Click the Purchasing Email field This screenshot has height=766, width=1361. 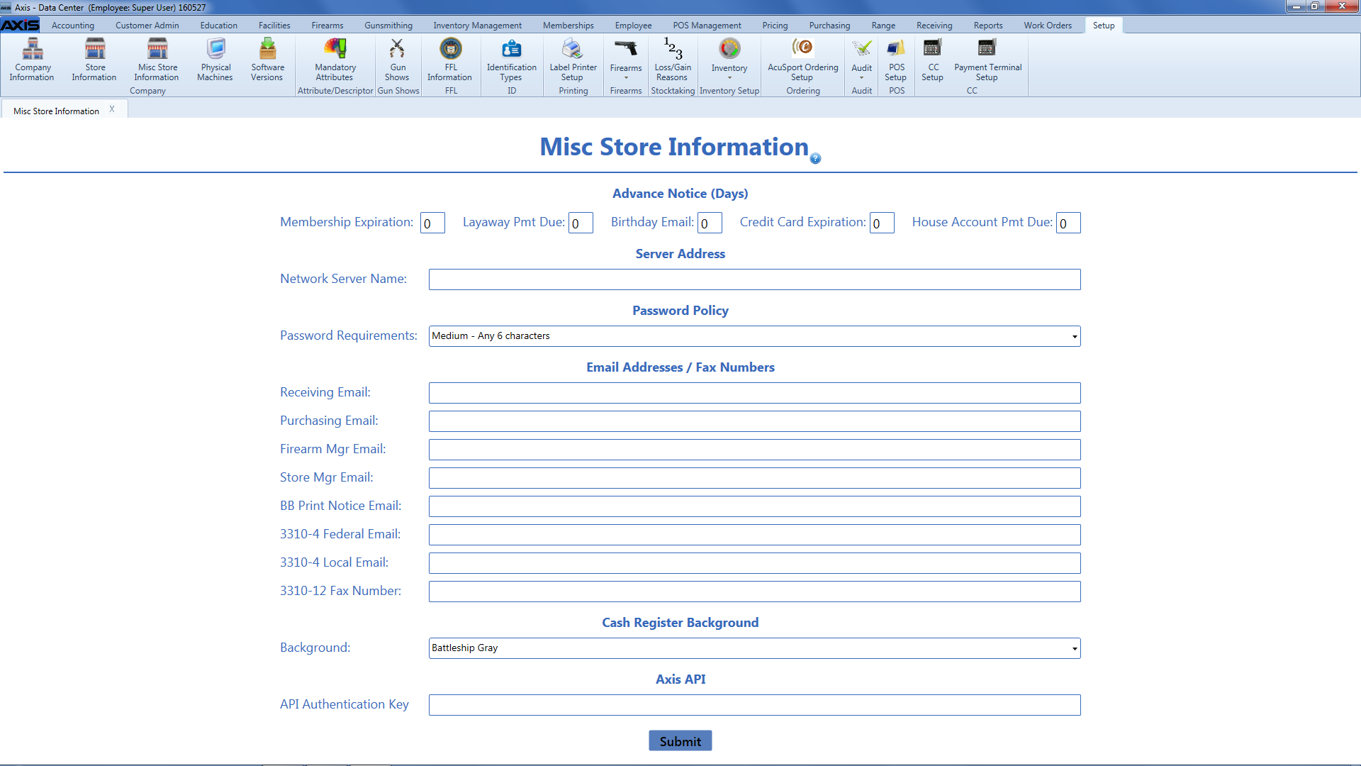click(x=755, y=421)
